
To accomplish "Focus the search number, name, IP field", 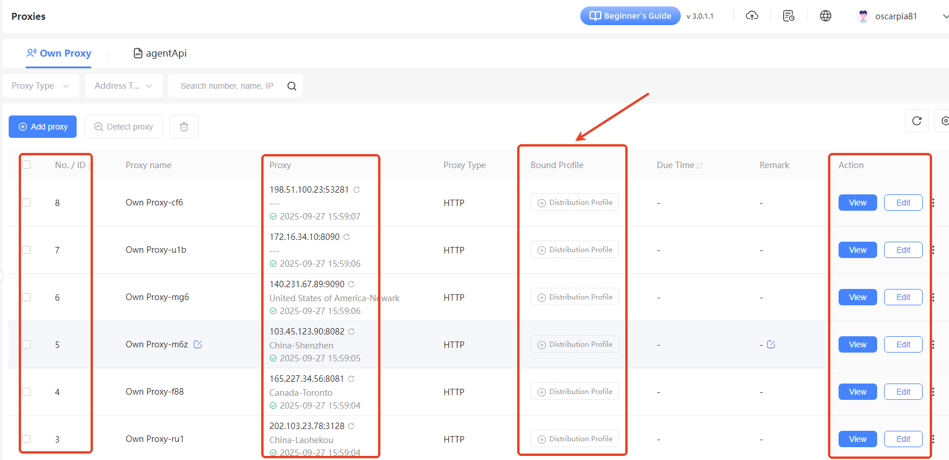I will pyautogui.click(x=227, y=86).
